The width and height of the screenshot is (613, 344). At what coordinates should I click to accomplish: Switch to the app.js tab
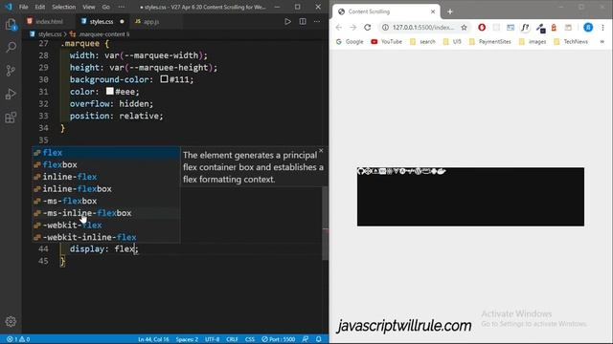150,22
